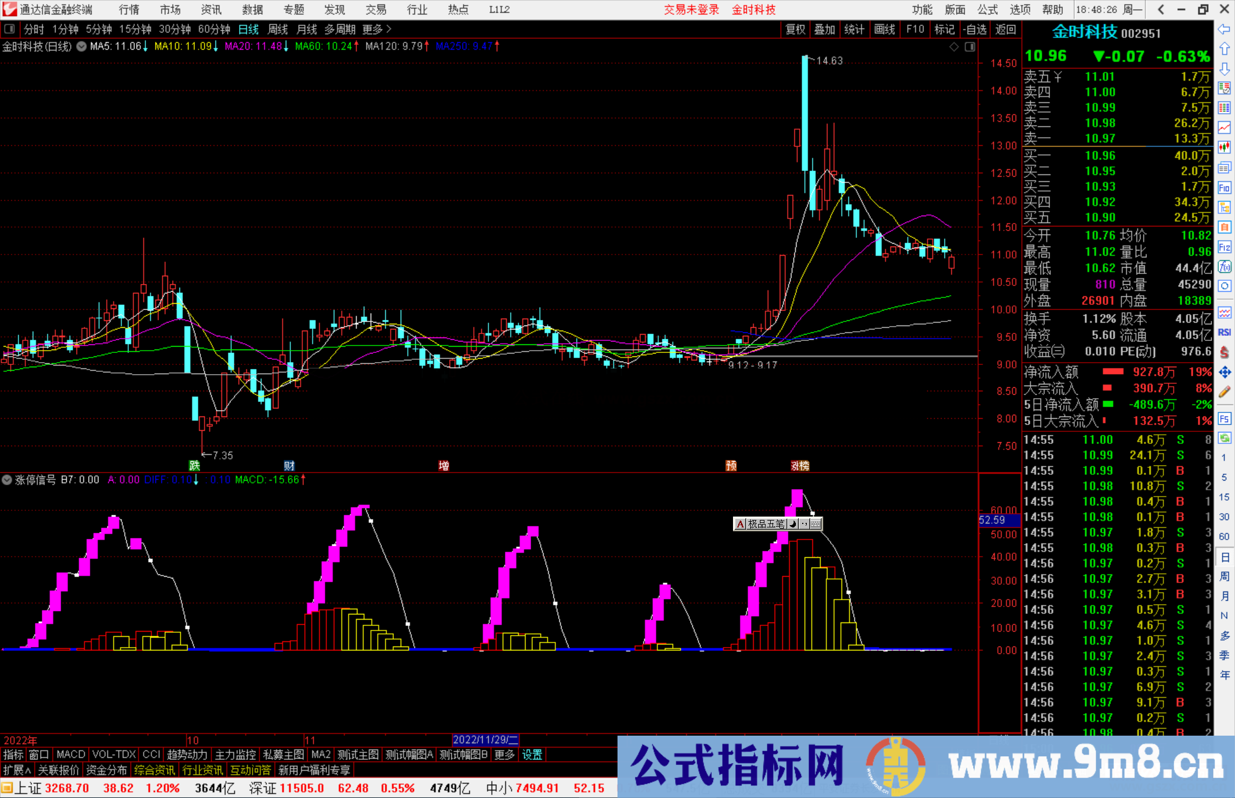Click the 叠加 overlay button in the toolbar

point(825,29)
